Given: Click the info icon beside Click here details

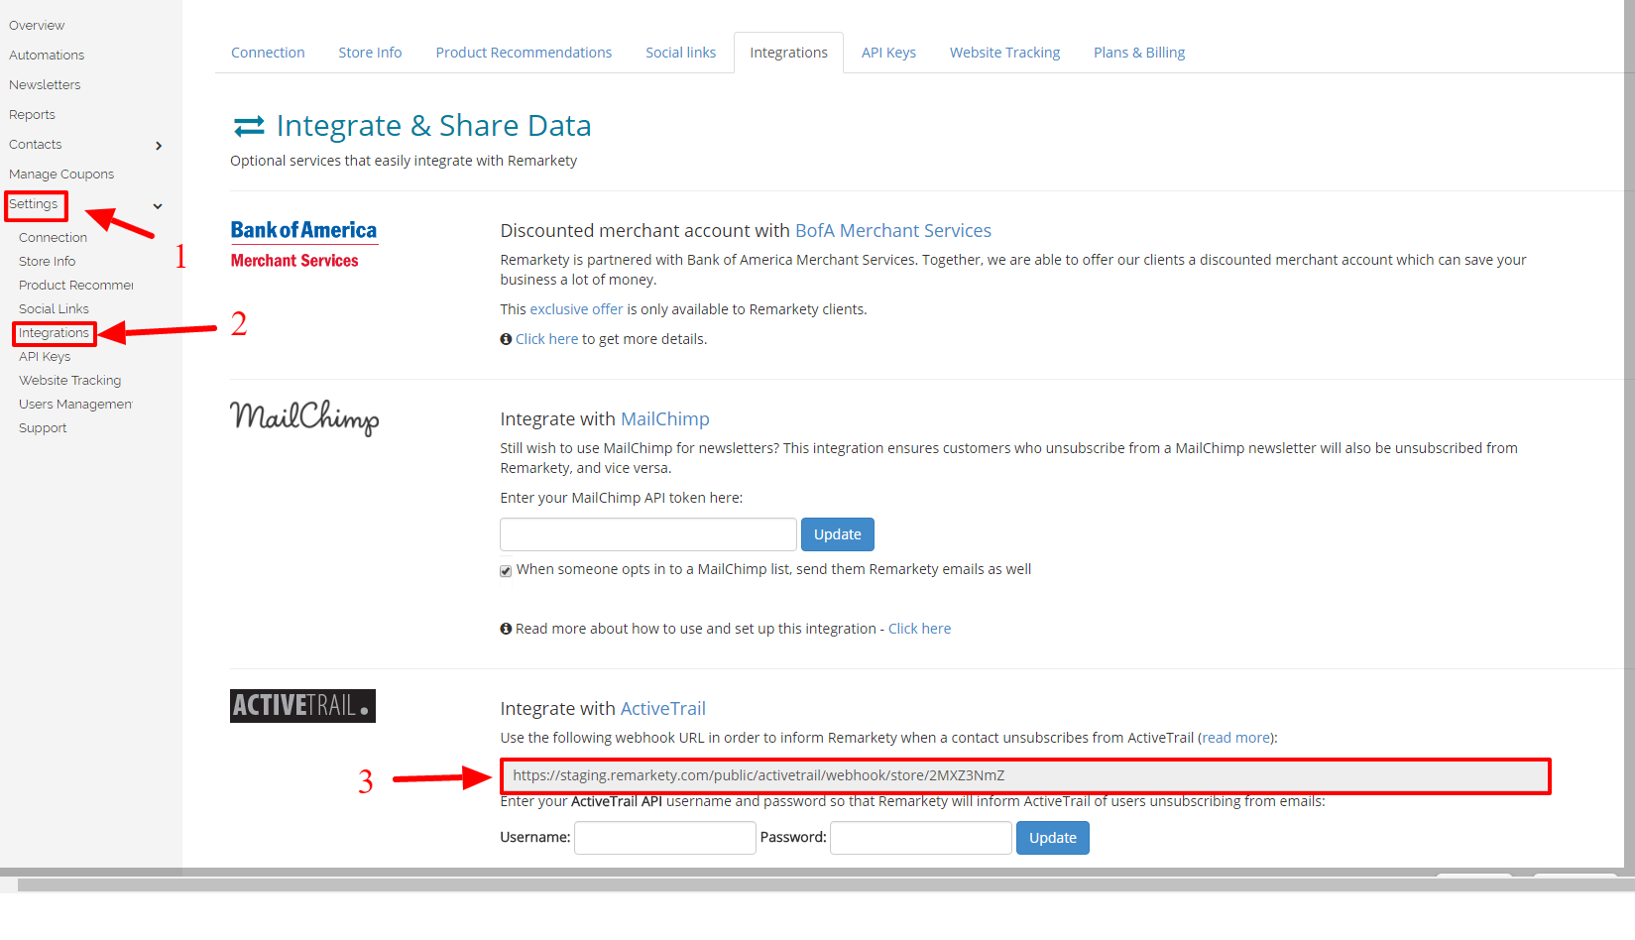Looking at the screenshot, I should [506, 339].
